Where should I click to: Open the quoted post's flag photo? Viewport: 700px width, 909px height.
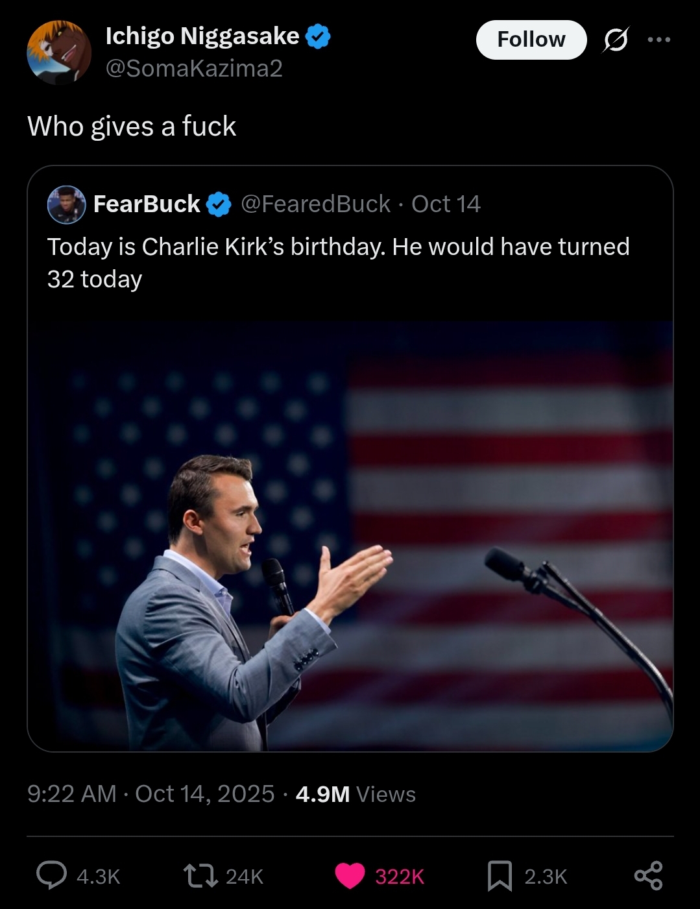click(350, 536)
